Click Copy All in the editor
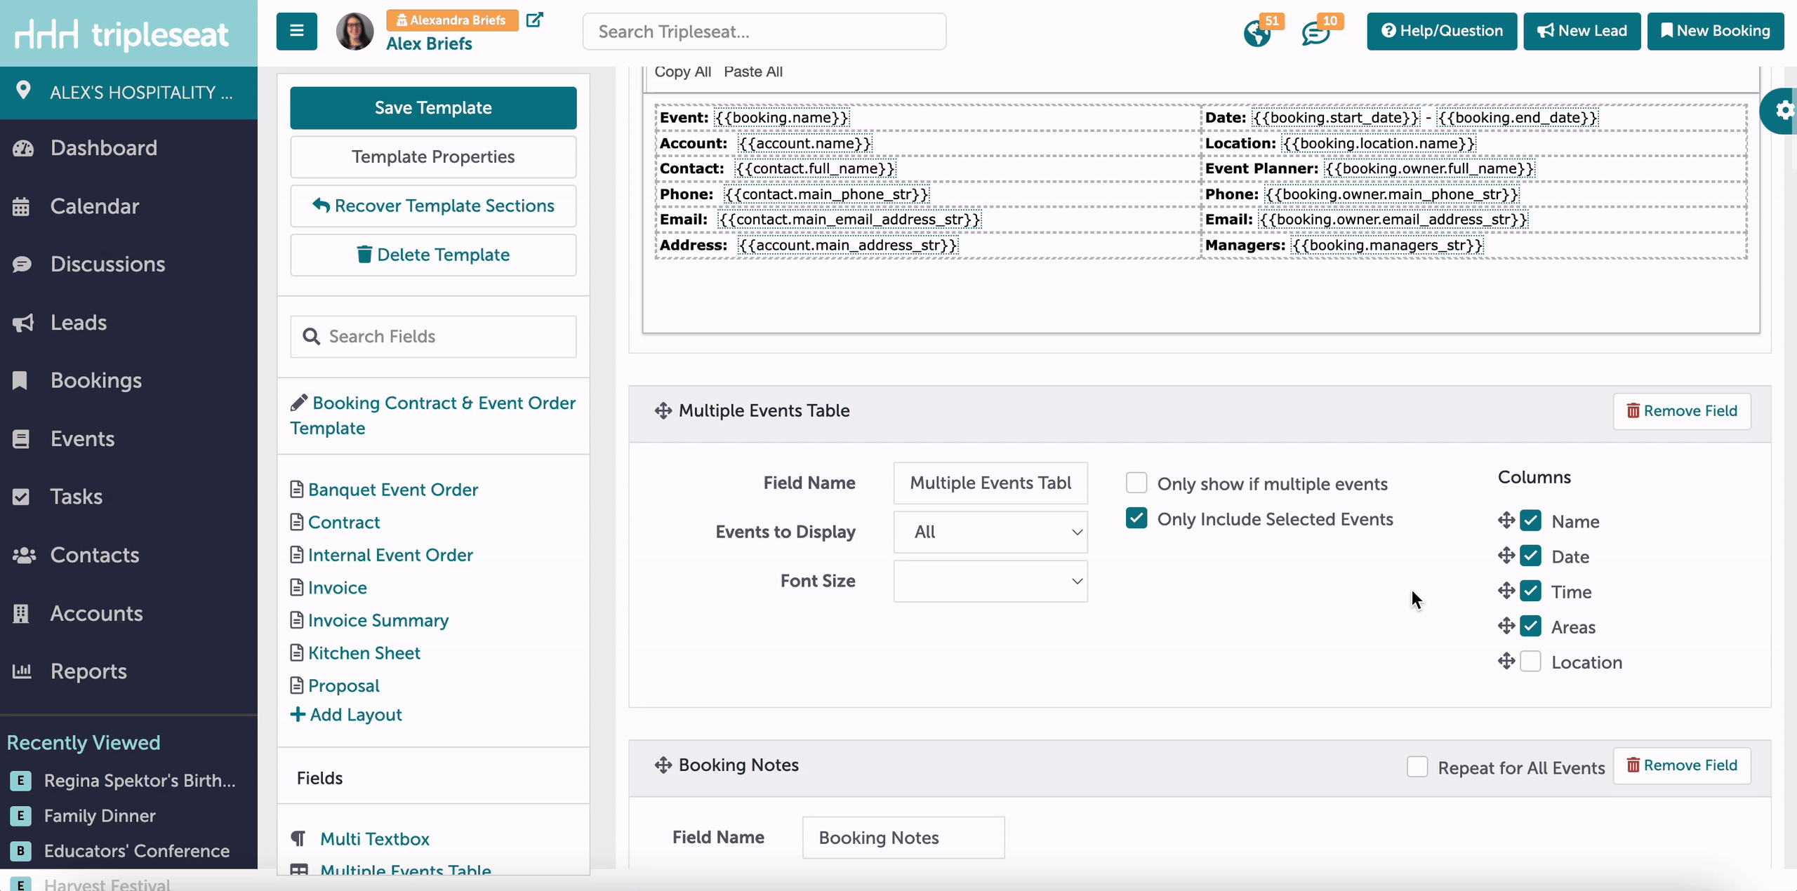Image resolution: width=1797 pixels, height=891 pixels. point(683,72)
